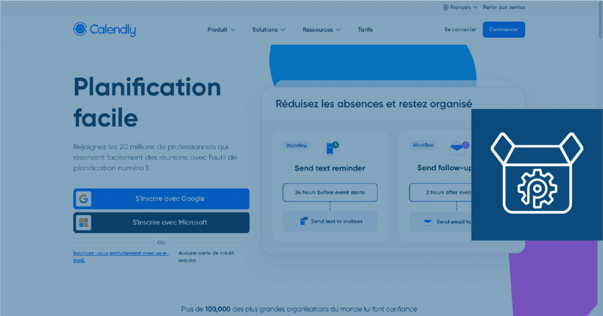Click the Send email to button

pos(440,222)
